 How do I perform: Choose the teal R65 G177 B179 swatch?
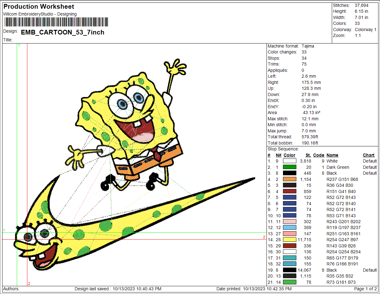tap(289, 258)
